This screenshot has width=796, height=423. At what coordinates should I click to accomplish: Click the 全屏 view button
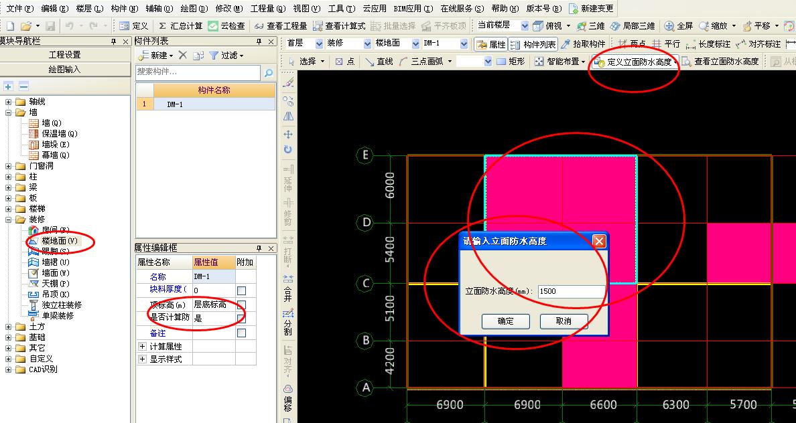(x=679, y=26)
